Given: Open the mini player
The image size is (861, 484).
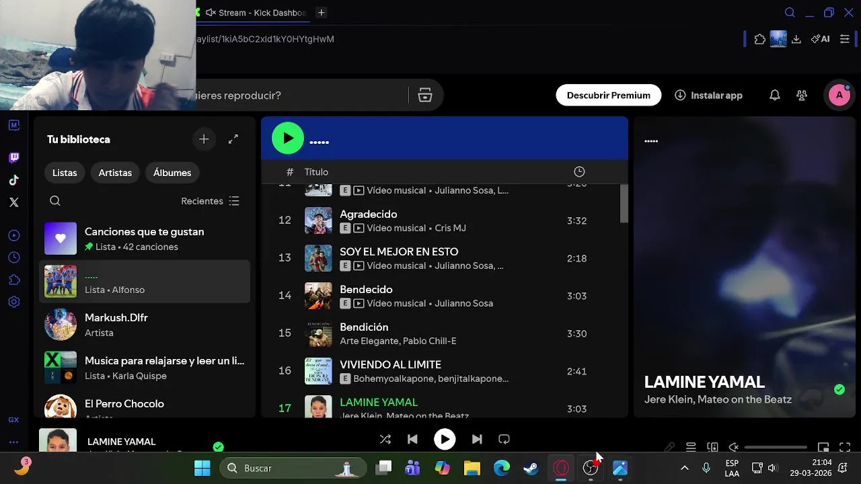Looking at the screenshot, I should click(x=823, y=447).
